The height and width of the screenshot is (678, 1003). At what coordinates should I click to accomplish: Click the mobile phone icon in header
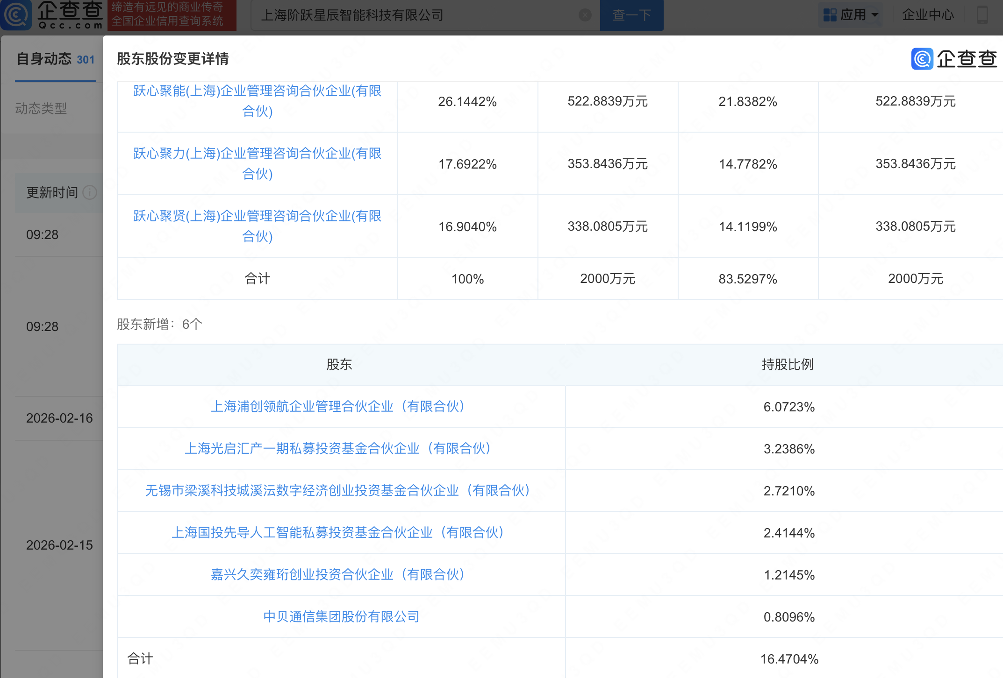(x=982, y=15)
